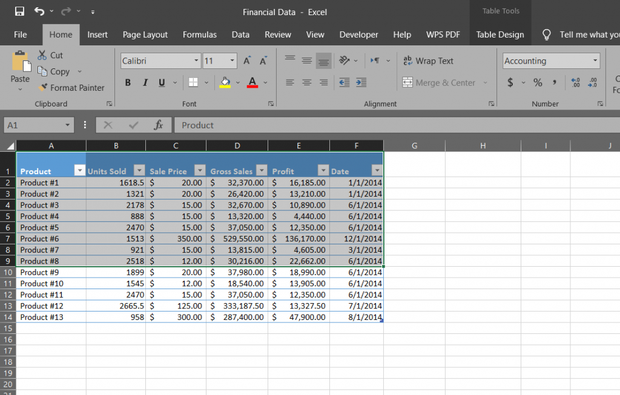The image size is (620, 395).
Task: Click the Insert Function fx icon
Action: pos(159,125)
